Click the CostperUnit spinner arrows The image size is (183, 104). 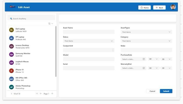pyautogui.click(x=113, y=50)
